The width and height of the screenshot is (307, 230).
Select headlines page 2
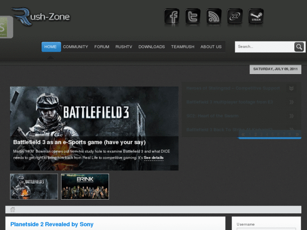coord(255,134)
